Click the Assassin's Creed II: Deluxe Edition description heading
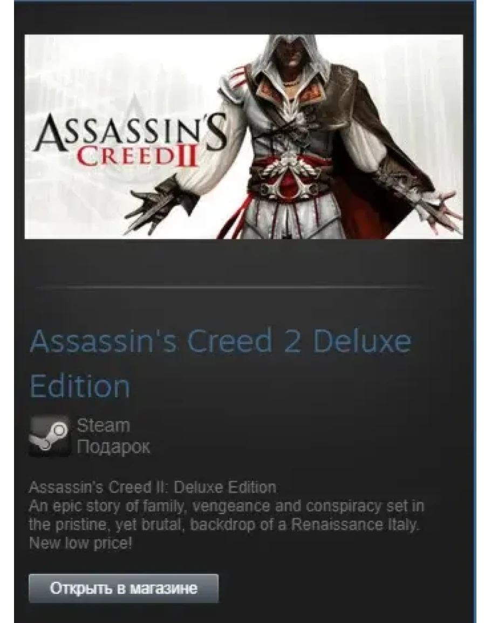This screenshot has width=491, height=623. tap(153, 487)
